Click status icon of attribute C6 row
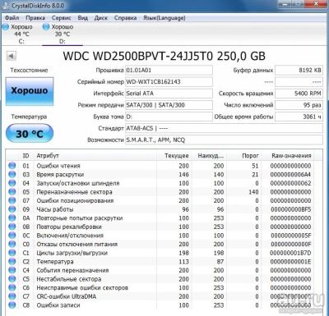Screen dimensions: 329x316 tap(12, 287)
